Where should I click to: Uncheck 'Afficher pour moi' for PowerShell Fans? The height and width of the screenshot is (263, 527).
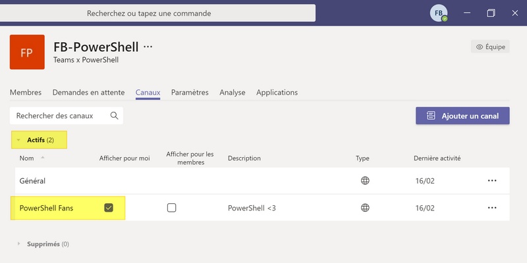pos(109,208)
